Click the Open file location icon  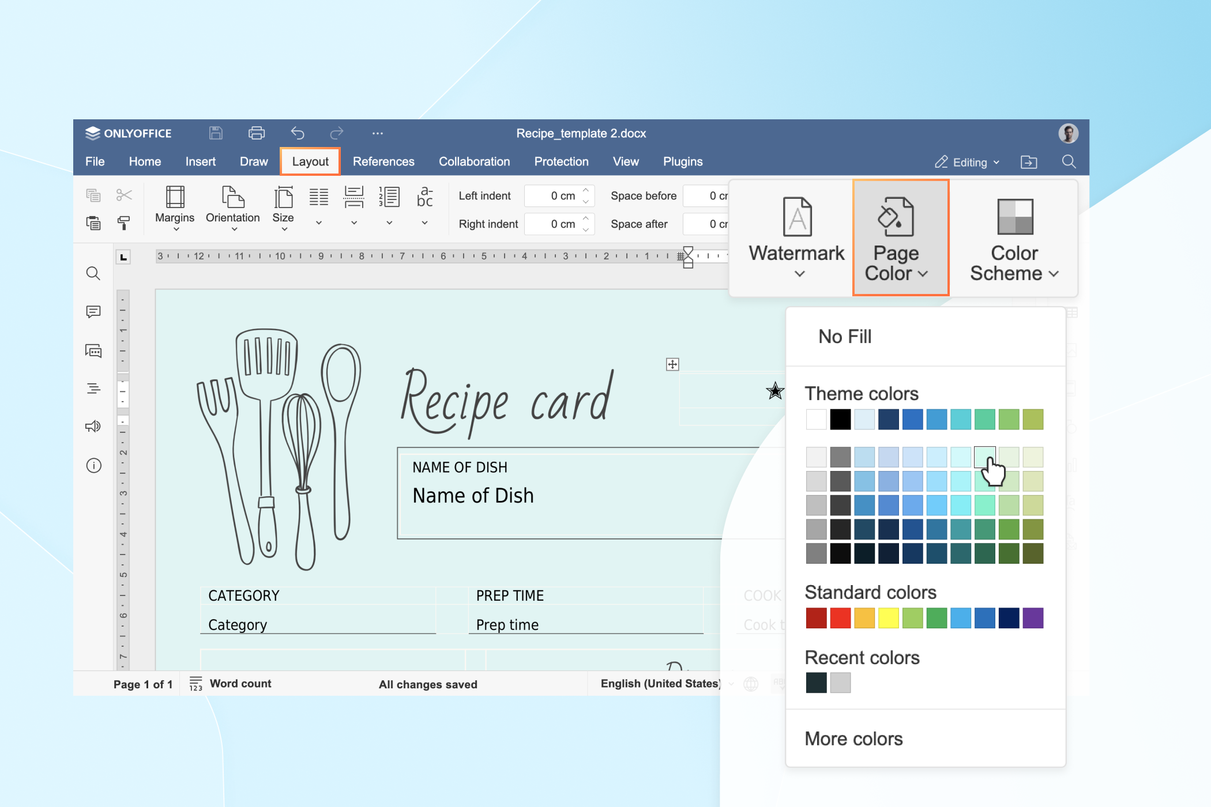pos(1029,162)
